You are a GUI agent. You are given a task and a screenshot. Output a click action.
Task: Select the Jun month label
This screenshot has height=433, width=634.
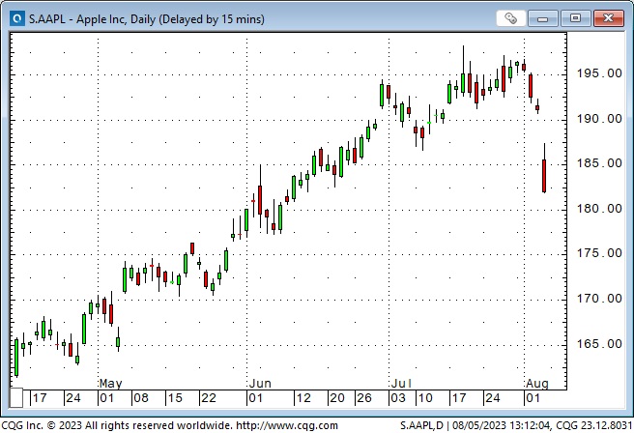[x=260, y=383]
